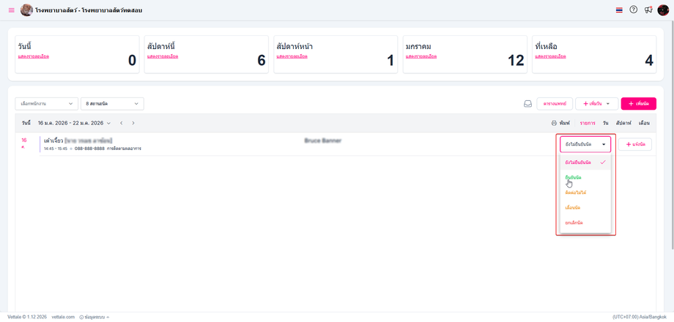Image resolution: width=674 pixels, height=322 pixels.
Task: Click the phone number 088-888-8888
Action: (x=89, y=149)
